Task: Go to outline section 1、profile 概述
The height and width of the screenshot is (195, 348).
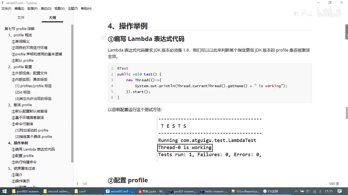Action: pos(20,35)
